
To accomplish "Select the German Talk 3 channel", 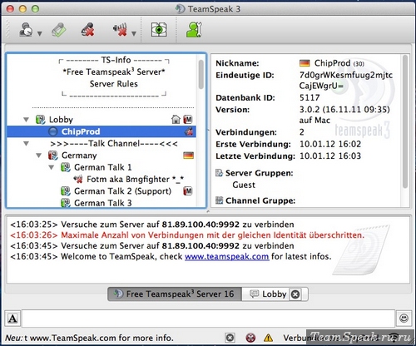I will coord(102,203).
